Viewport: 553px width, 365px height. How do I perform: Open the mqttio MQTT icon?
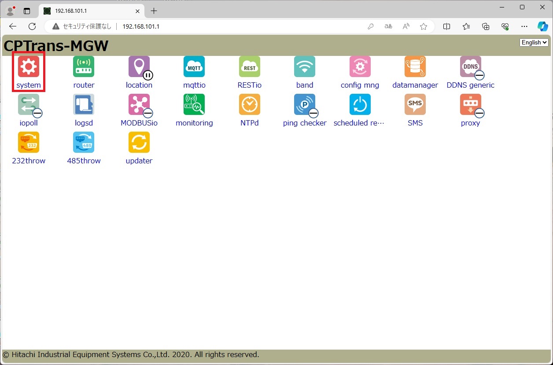[x=194, y=66]
